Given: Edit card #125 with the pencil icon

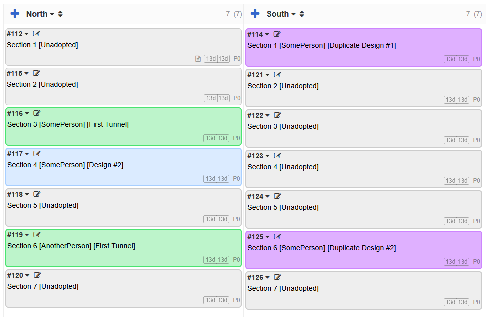Looking at the screenshot, I should pos(278,236).
